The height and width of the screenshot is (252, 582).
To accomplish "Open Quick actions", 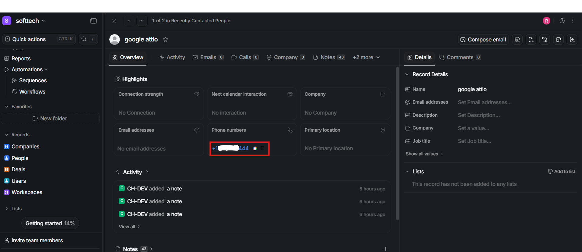I will click(39, 39).
